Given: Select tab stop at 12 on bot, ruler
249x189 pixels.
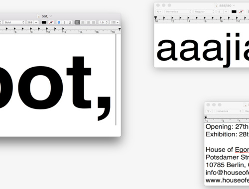Looking at the screenshot, I should coord(63,29).
